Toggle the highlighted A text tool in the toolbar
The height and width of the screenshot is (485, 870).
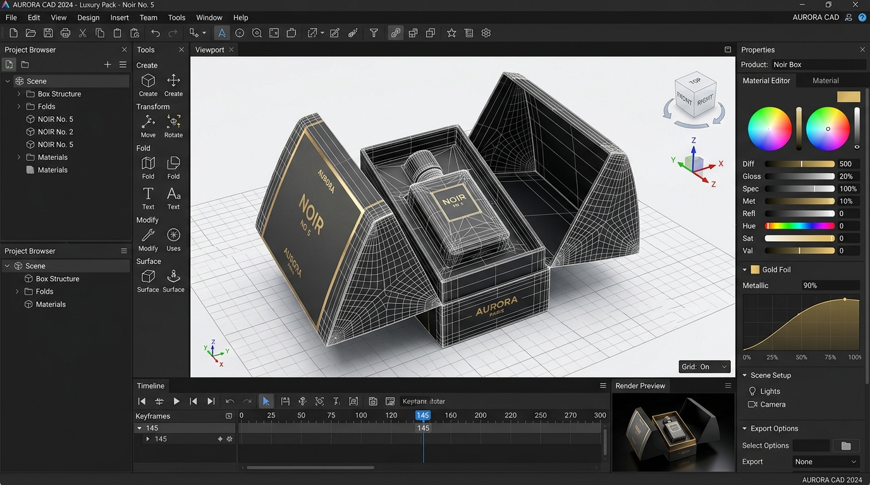[x=222, y=33]
